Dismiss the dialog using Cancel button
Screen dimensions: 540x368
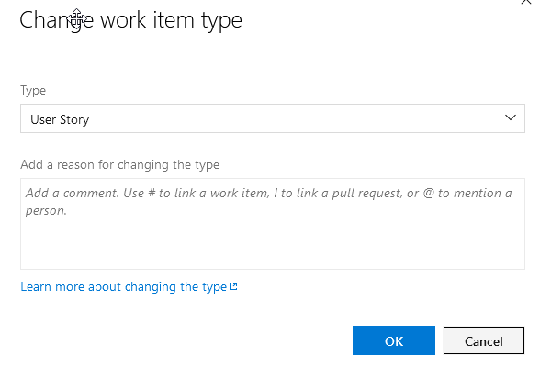(x=483, y=340)
